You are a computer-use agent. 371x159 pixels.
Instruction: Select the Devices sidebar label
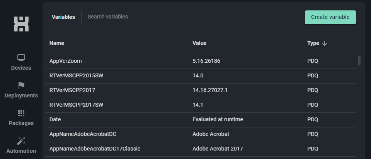[21, 68]
